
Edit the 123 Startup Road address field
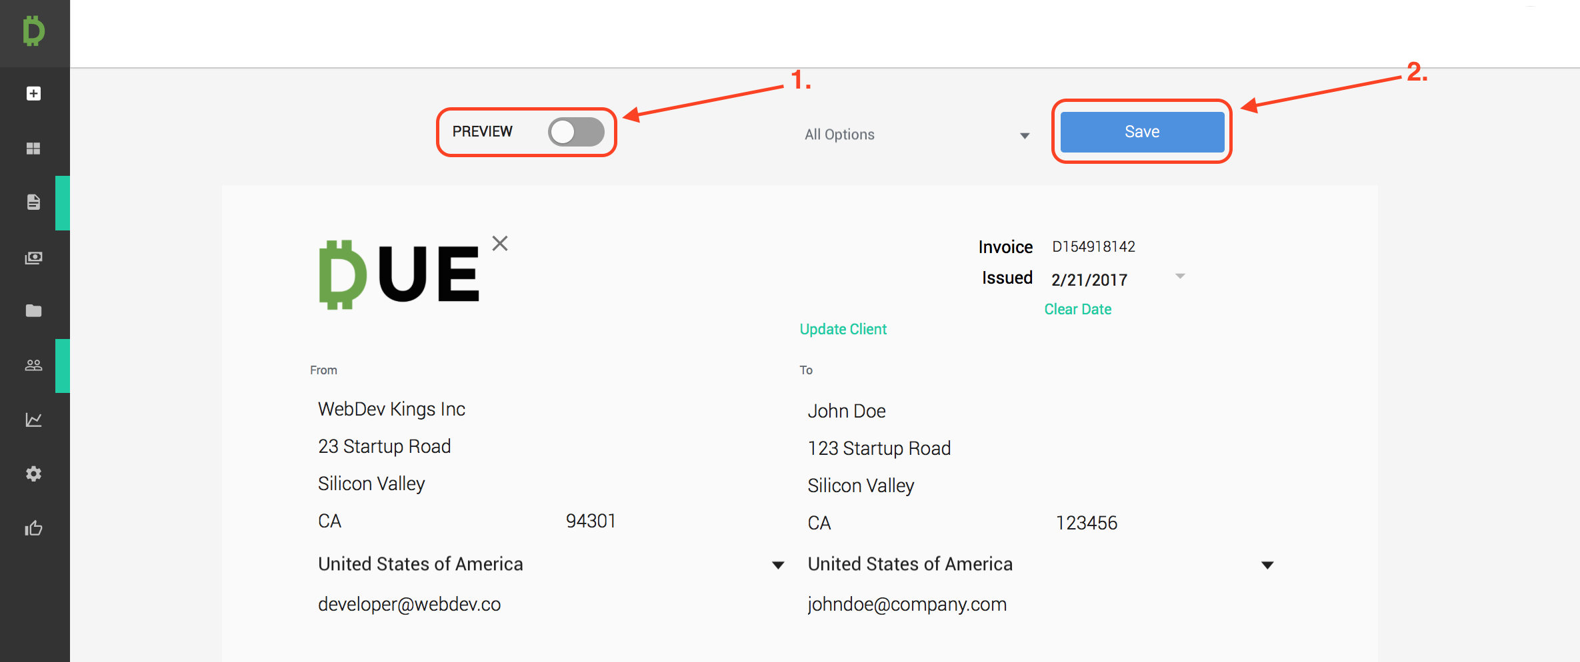click(879, 448)
